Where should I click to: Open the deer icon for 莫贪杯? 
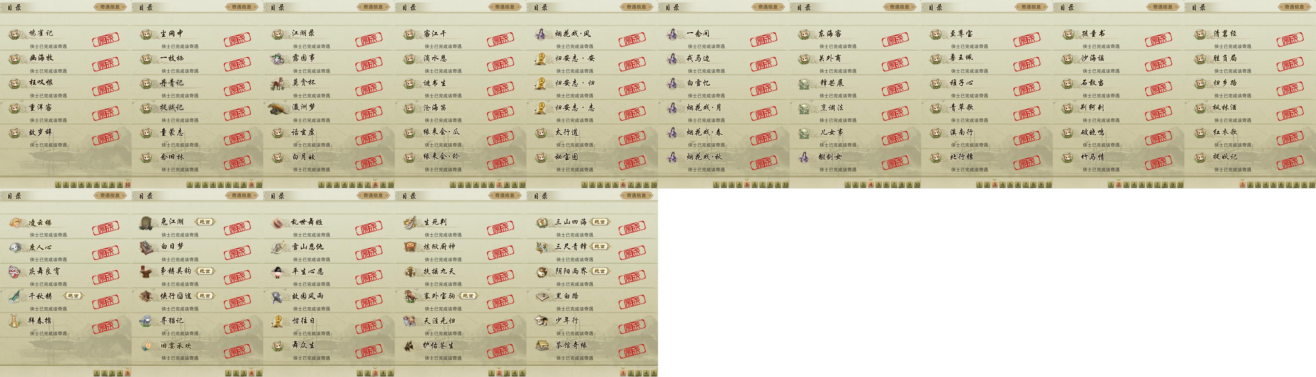278,83
